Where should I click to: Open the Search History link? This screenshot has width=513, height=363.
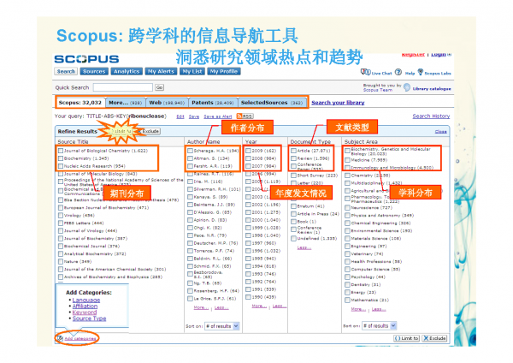click(x=431, y=116)
